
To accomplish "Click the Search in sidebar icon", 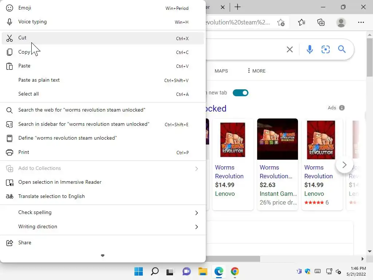I will (9, 125).
